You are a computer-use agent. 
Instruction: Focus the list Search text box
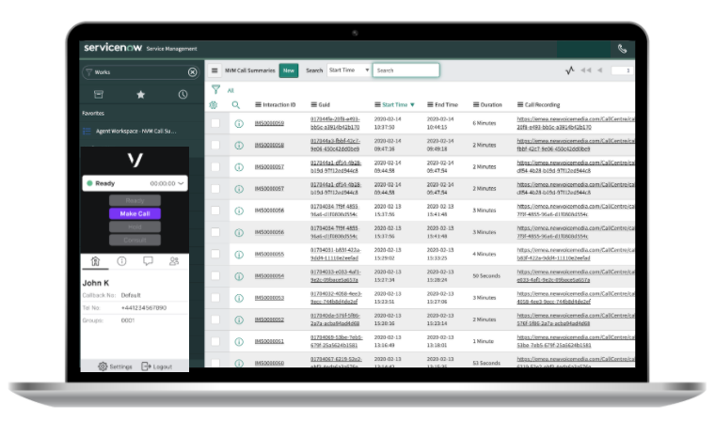pos(406,70)
